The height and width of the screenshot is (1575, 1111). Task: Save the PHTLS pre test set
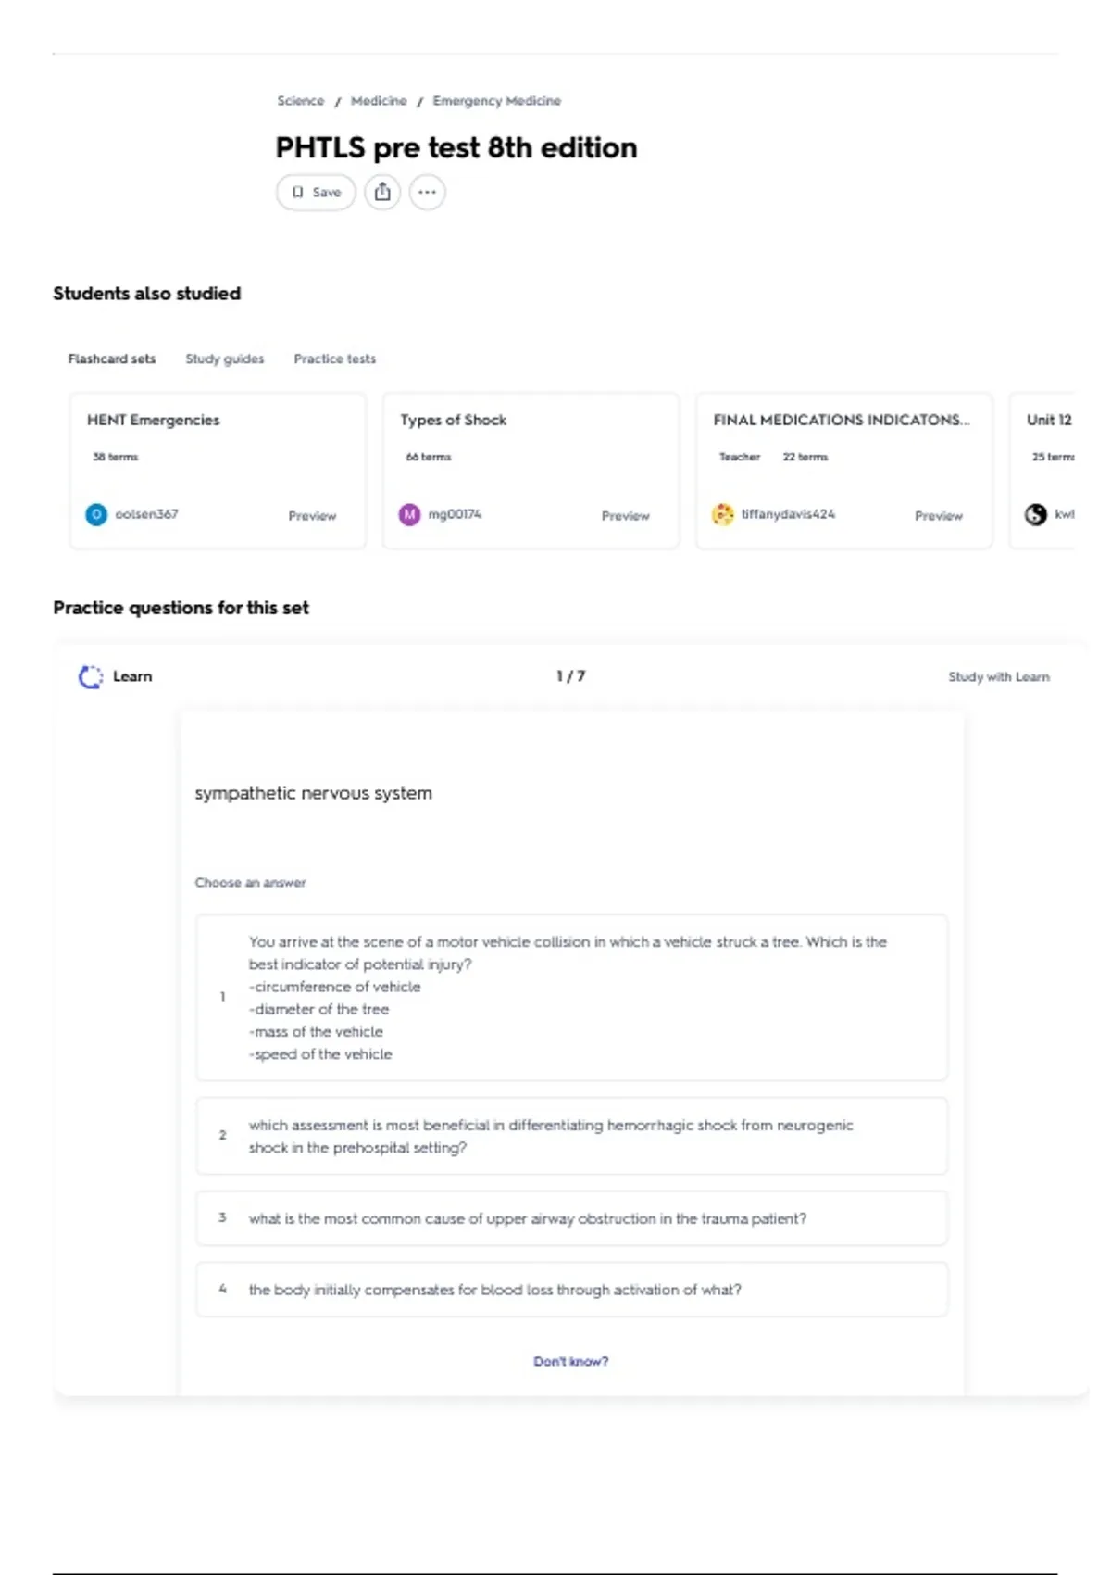click(x=316, y=193)
